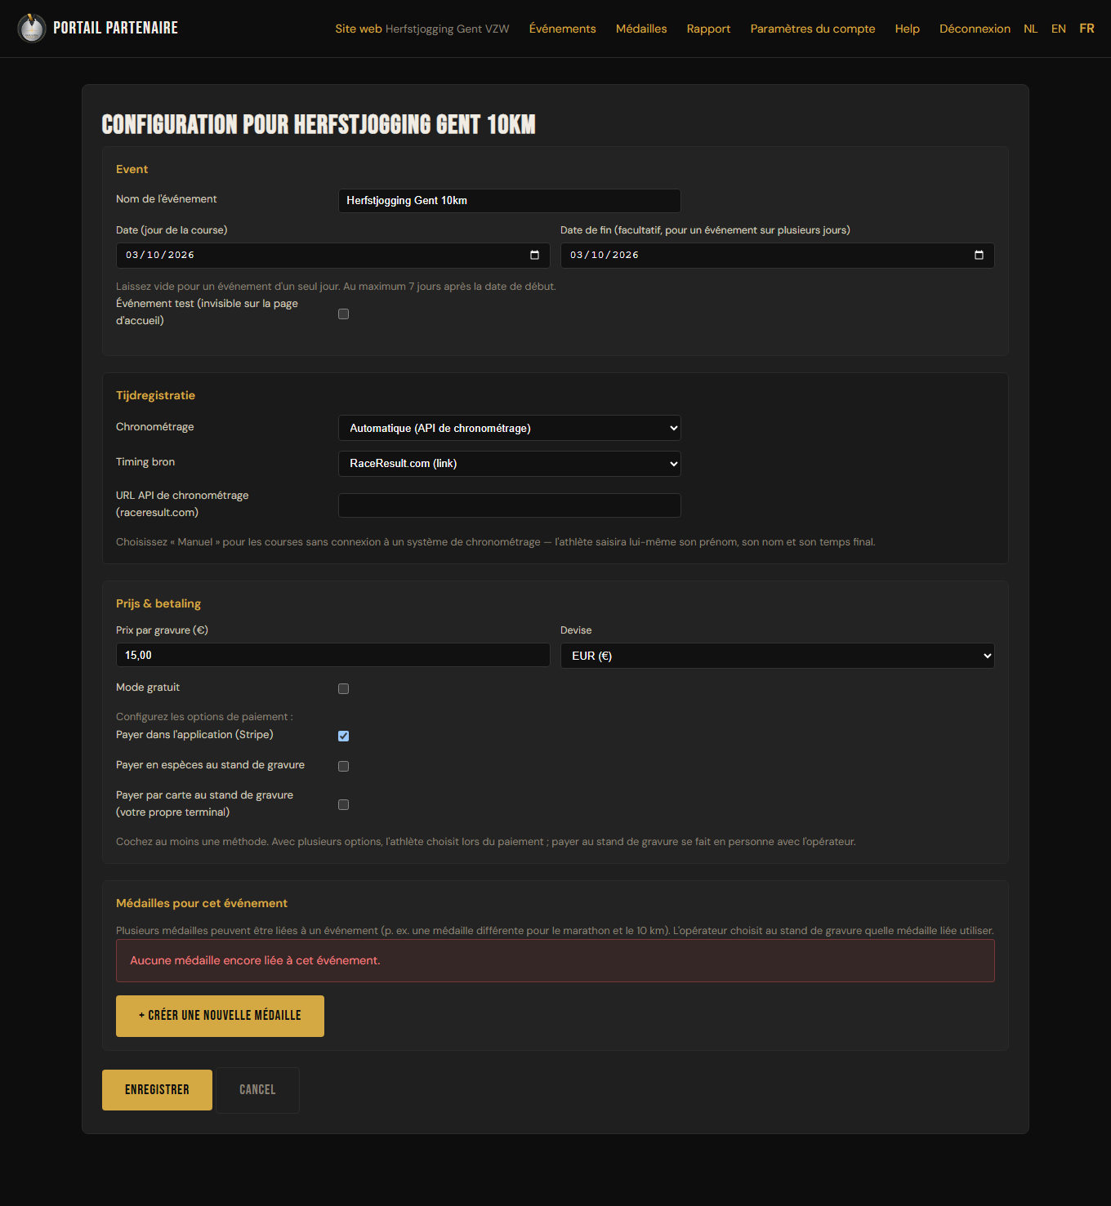1111x1206 pixels.
Task: Focus the Nom de l'événement field
Action: coord(510,201)
